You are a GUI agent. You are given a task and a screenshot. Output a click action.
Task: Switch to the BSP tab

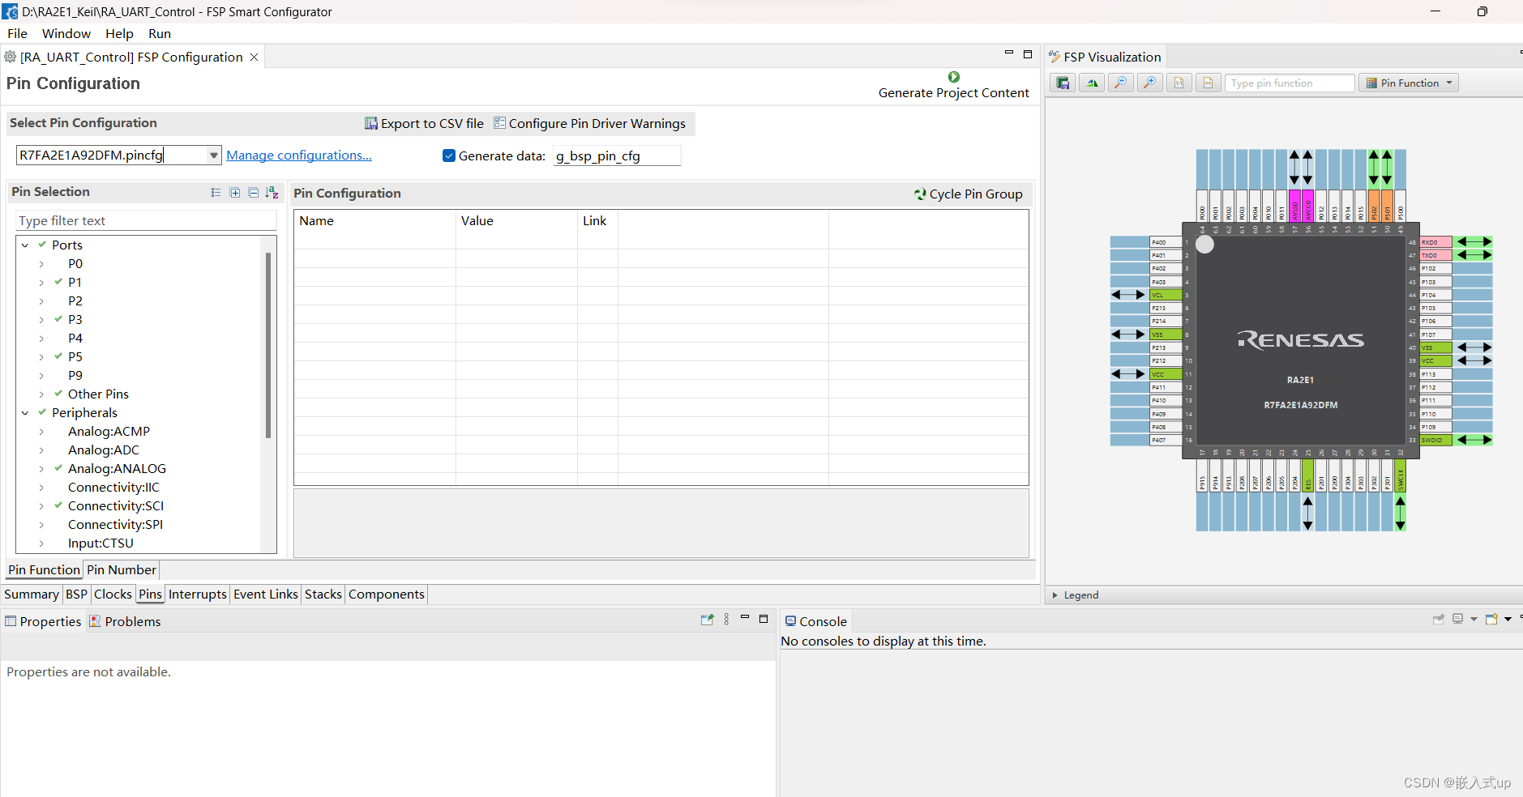pyautogui.click(x=76, y=595)
